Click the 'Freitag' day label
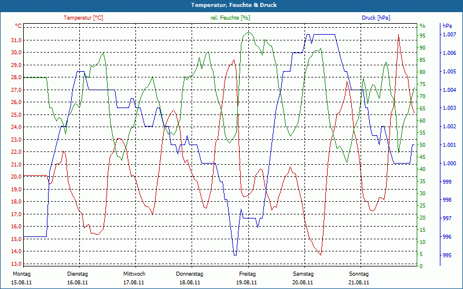 pos(248,274)
